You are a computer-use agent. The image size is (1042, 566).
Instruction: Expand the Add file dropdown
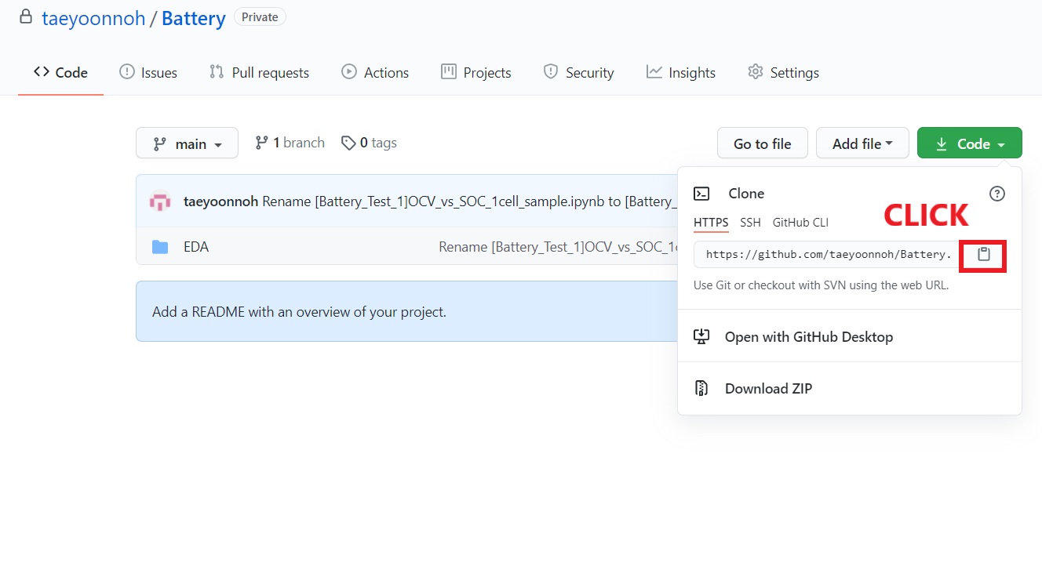[x=862, y=143]
